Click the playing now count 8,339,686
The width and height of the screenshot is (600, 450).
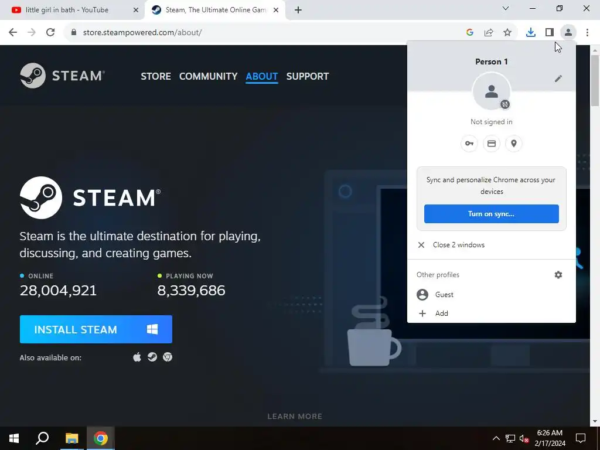pos(192,291)
